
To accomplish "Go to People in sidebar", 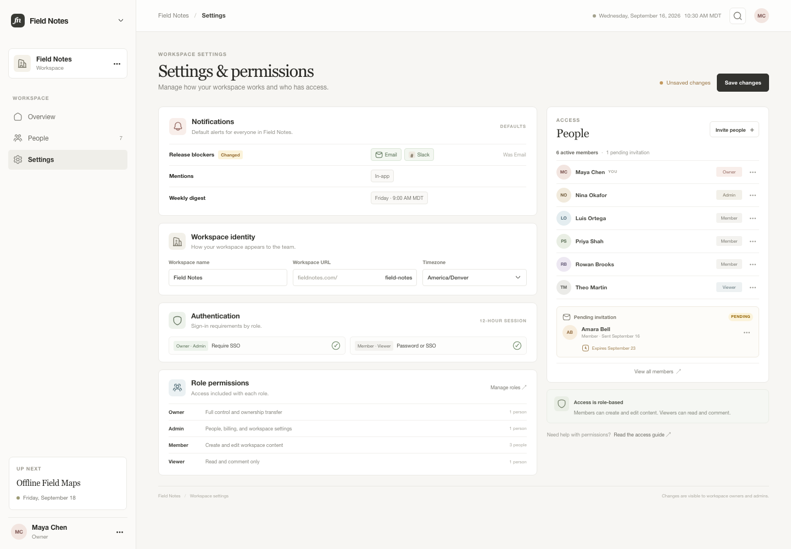I will pos(68,138).
